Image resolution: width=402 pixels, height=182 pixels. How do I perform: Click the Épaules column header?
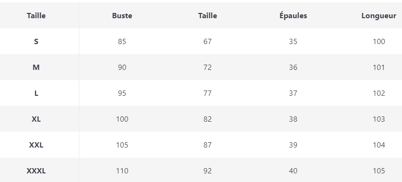tap(293, 16)
